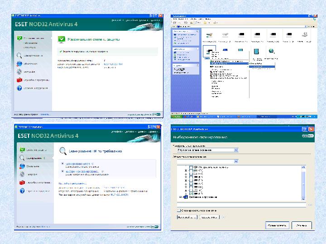Click Выборочное сканирование... link in scan window
326x244 pixels.
[x=82, y=171]
